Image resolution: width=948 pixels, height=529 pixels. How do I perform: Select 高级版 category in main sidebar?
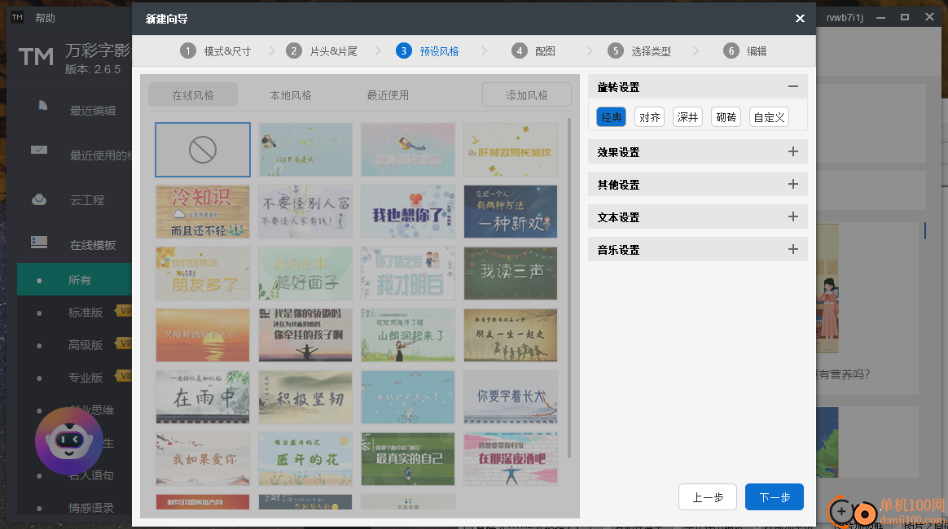point(86,345)
